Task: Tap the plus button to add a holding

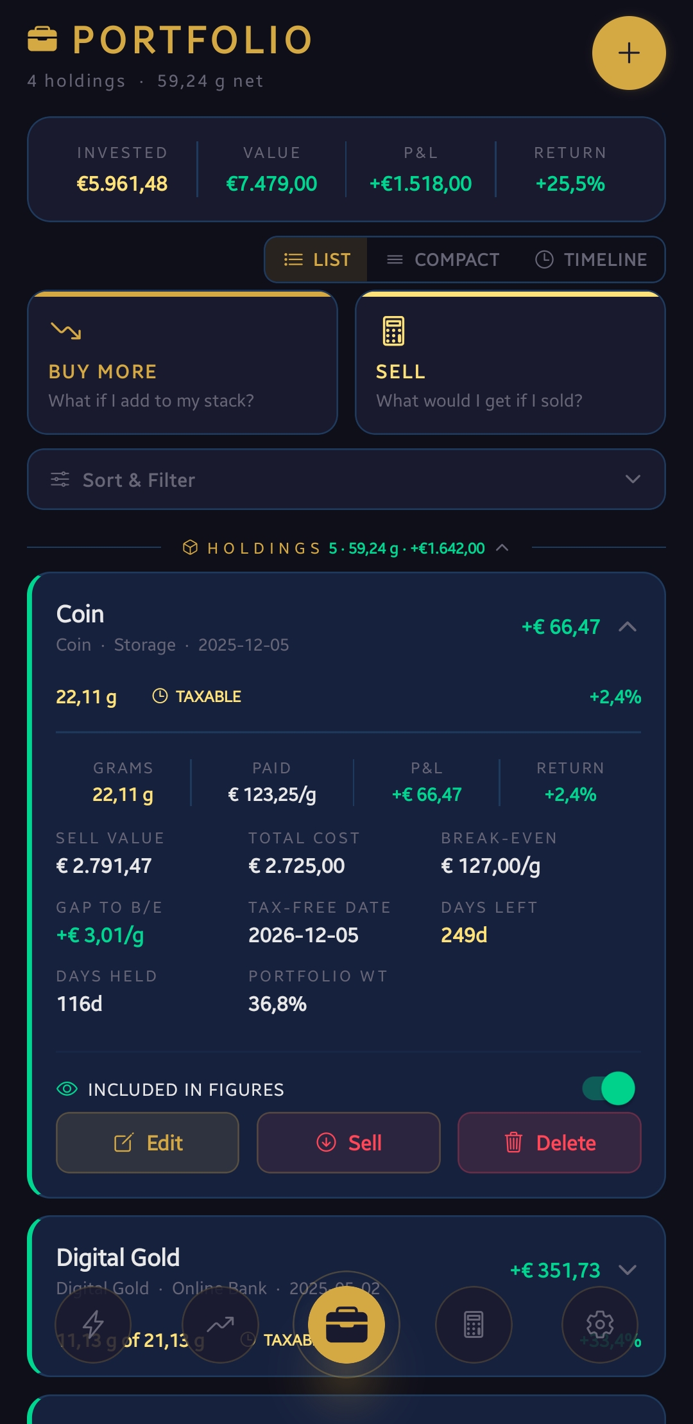Action: point(628,53)
